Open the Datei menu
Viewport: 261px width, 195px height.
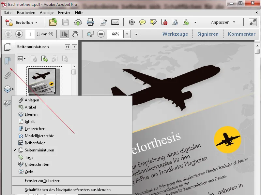click(8, 13)
